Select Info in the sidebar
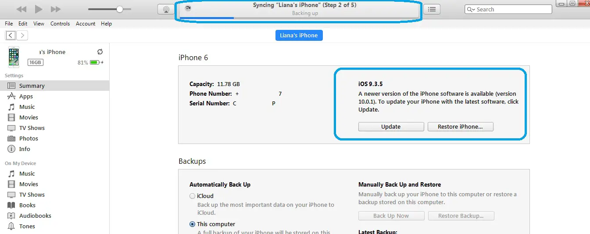Viewport: 590px width, 234px height. (25, 149)
